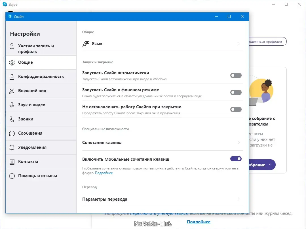Click the bell icon for Уведомления
This screenshot has height=229, width=306.
click(12, 147)
